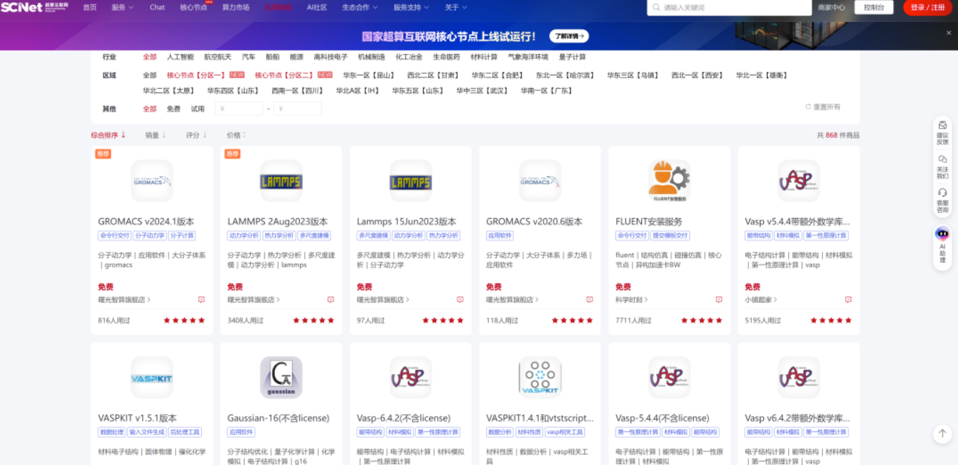This screenshot has width=958, height=465.
Task: Click the back-to-top arrow button
Action: point(942,433)
